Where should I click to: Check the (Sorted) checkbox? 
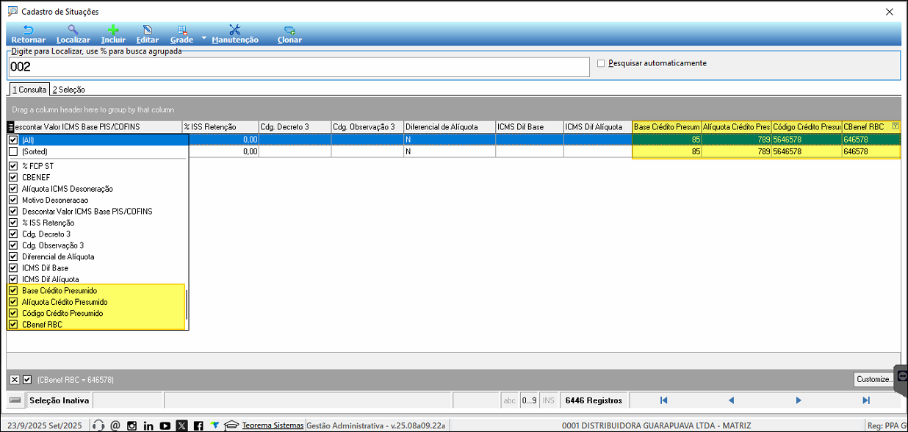click(12, 151)
